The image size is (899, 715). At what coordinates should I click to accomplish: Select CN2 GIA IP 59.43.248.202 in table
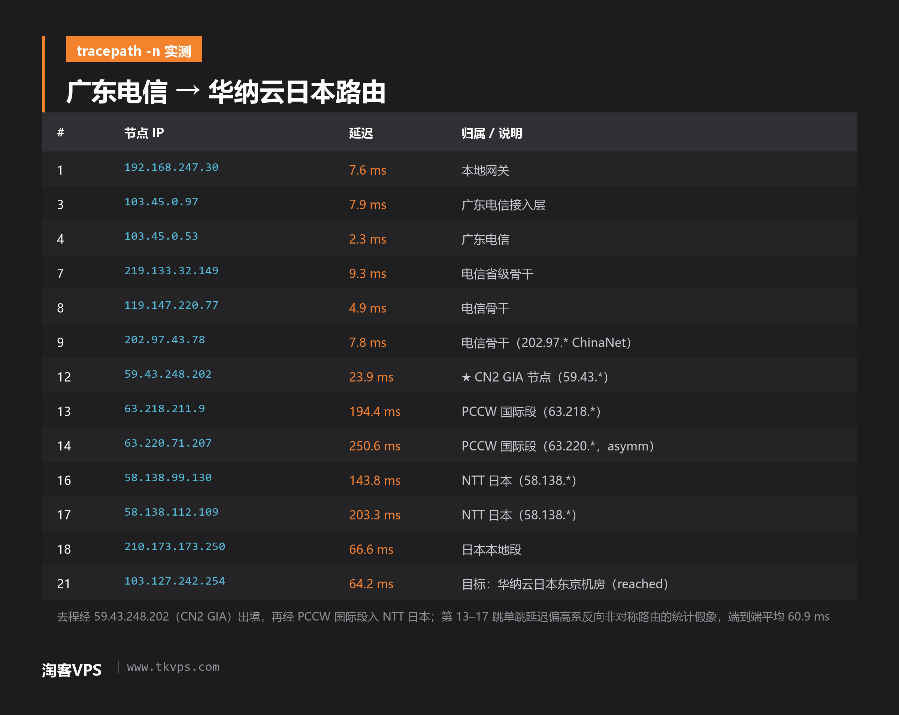(x=168, y=374)
